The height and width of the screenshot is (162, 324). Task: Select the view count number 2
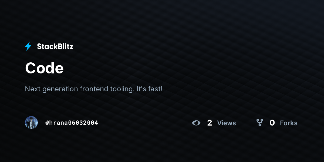(x=210, y=123)
